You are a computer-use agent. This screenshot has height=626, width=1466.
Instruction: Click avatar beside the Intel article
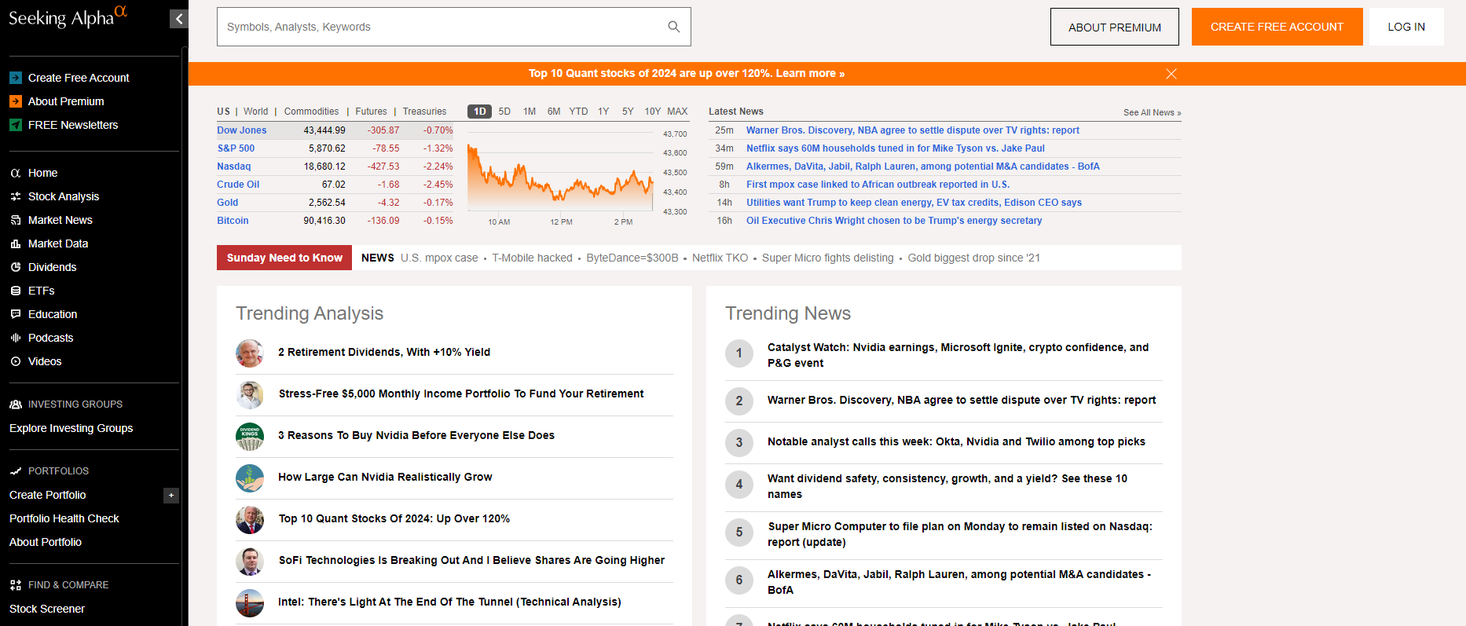(250, 603)
